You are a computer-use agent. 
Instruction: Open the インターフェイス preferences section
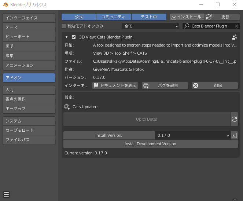pos(29,18)
